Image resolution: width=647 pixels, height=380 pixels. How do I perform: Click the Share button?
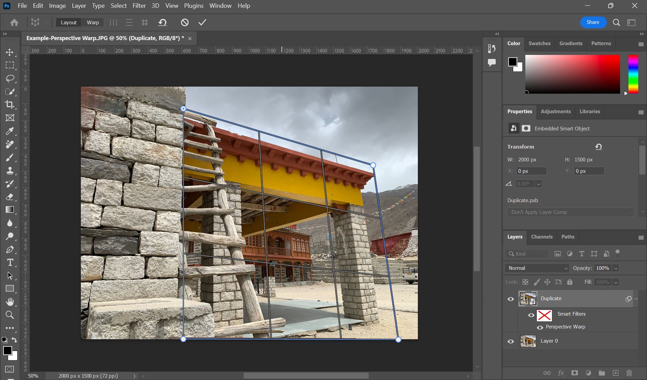[x=593, y=22]
